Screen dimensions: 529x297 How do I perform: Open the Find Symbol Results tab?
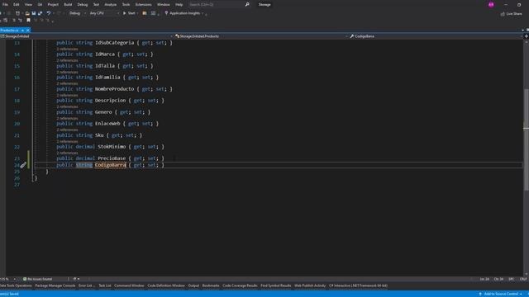275,285
